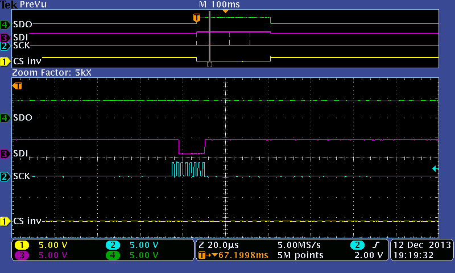Select channel 1 CS inv marker in zoom view
The height and width of the screenshot is (273, 455).
(5, 221)
